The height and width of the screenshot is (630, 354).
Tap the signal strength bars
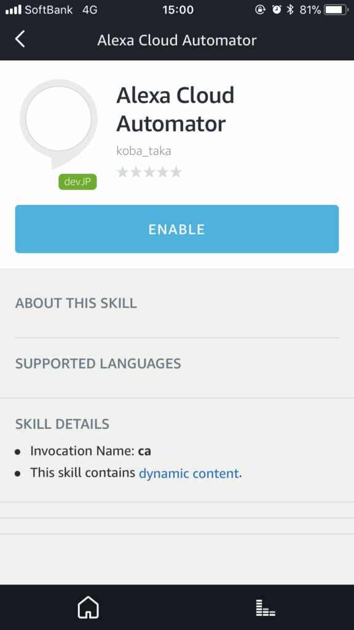click(x=14, y=10)
